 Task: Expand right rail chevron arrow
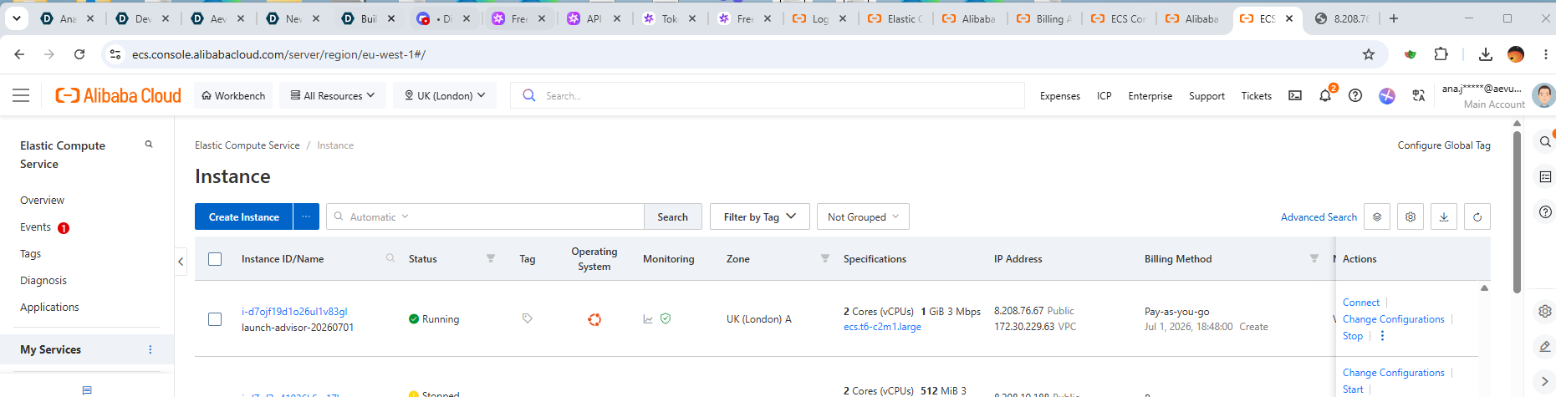point(1545,381)
